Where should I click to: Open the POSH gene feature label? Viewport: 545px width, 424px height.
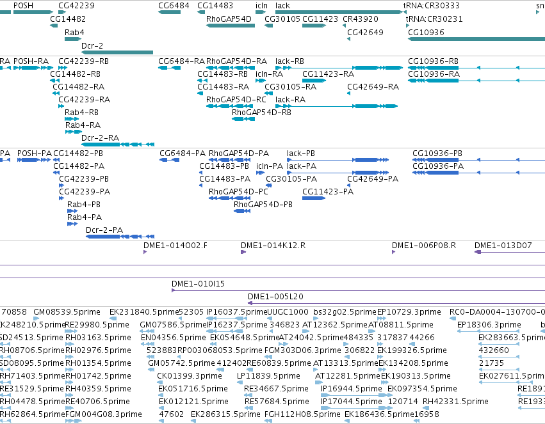23,6
